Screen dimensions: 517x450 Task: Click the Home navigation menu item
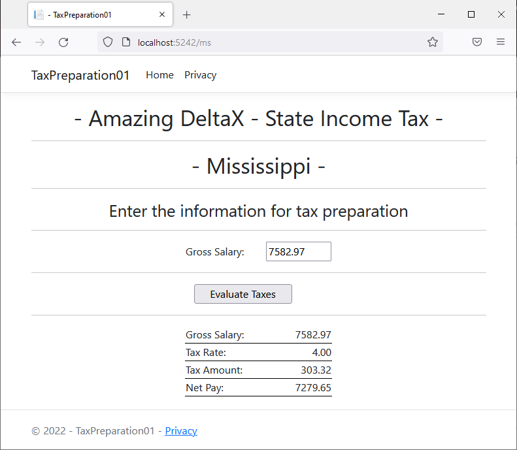(x=159, y=75)
